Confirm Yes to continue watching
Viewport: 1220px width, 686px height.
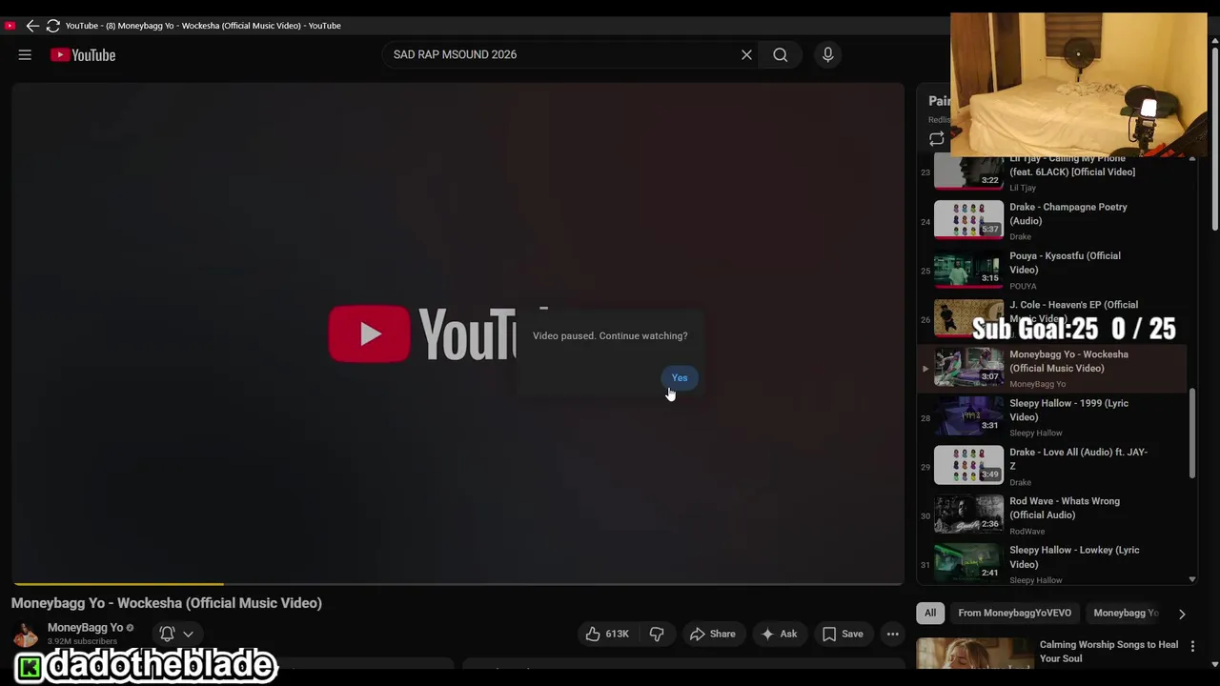(x=680, y=378)
